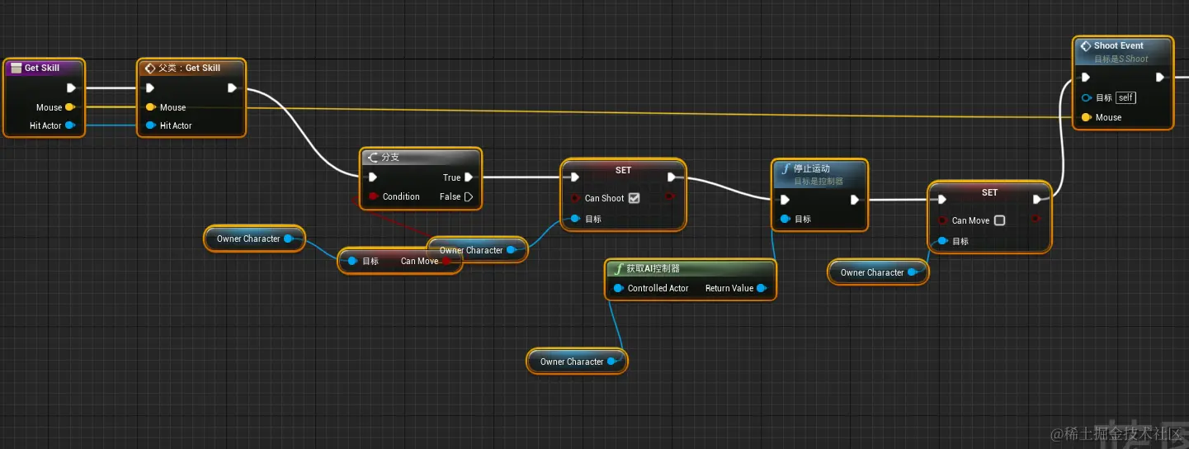The image size is (1189, 449).
Task: Select the 停止运动 node title text
Action: pos(812,168)
